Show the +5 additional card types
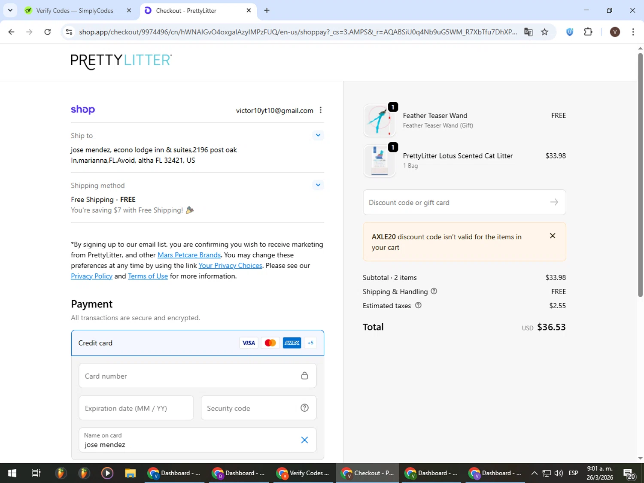Image resolution: width=644 pixels, height=483 pixels. pos(310,343)
